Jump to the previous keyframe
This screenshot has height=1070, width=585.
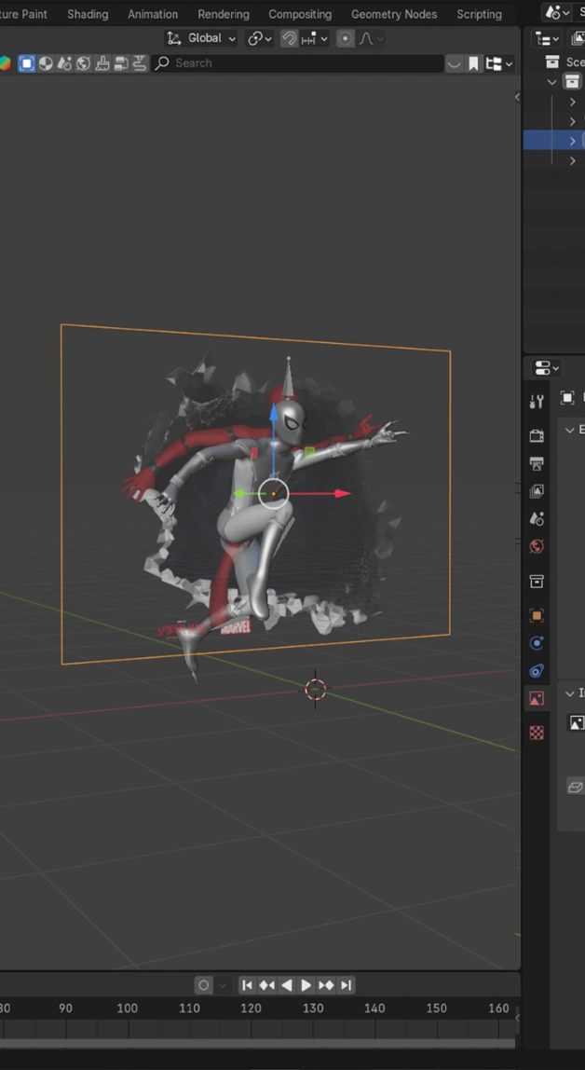tap(267, 985)
